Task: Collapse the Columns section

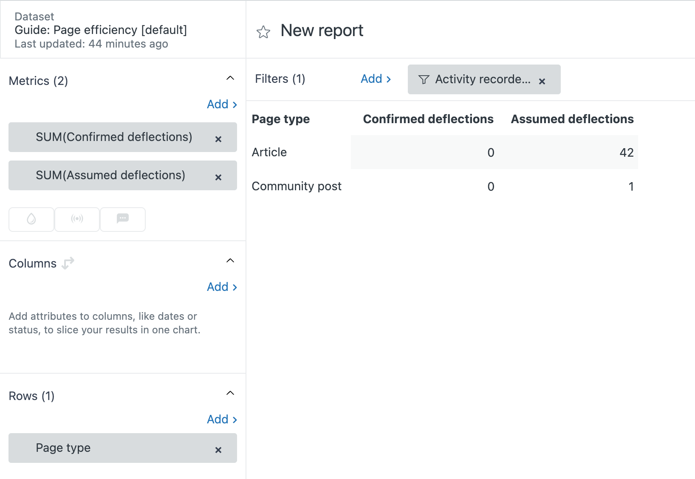Action: click(230, 261)
